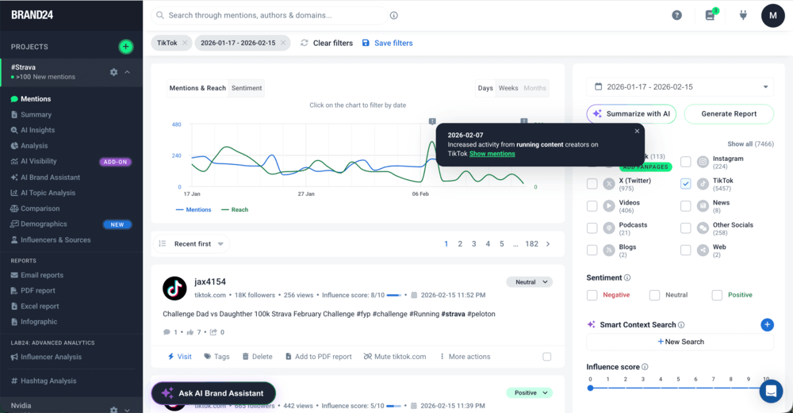Open the #Strava project settings gear
The width and height of the screenshot is (793, 413).
(113, 72)
